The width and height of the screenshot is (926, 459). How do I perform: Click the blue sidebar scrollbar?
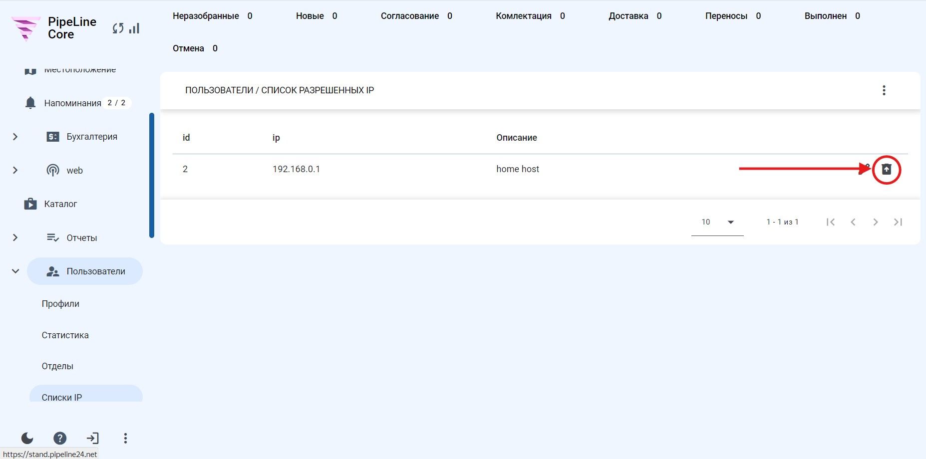coord(152,176)
